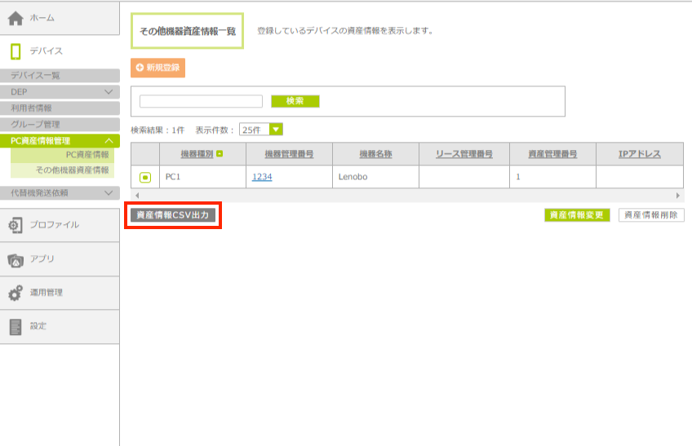Open device management number 1234 link
The height and width of the screenshot is (446, 692).
click(x=262, y=177)
